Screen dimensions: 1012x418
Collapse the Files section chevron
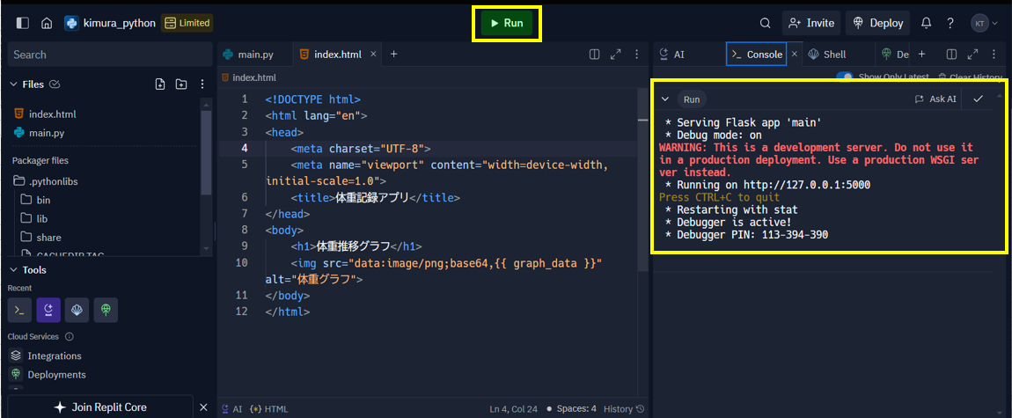(13, 84)
